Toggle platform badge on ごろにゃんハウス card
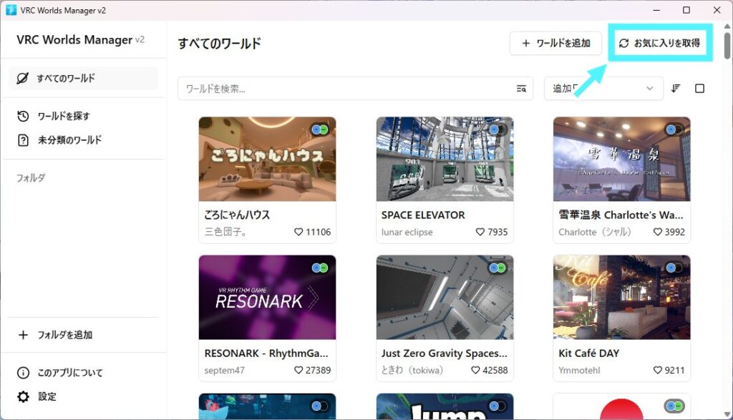Screen dimensions: 733x420 coord(319,130)
